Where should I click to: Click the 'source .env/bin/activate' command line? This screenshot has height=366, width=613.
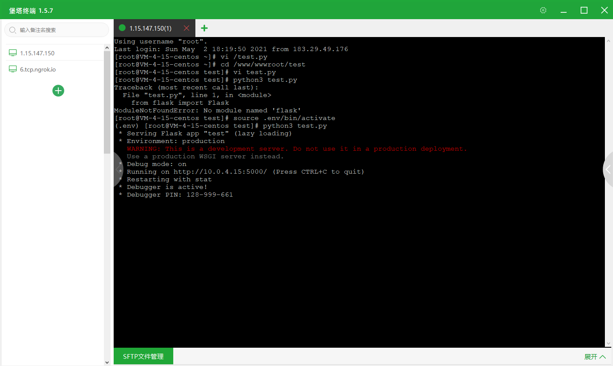pyautogui.click(x=225, y=118)
